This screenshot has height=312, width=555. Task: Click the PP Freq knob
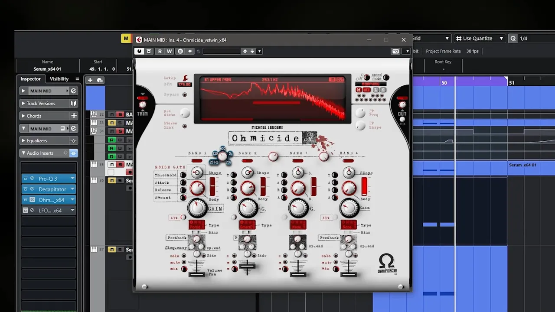pyautogui.click(x=361, y=113)
